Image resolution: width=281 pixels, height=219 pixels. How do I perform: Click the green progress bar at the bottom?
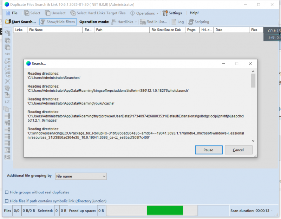[x=165, y=211]
